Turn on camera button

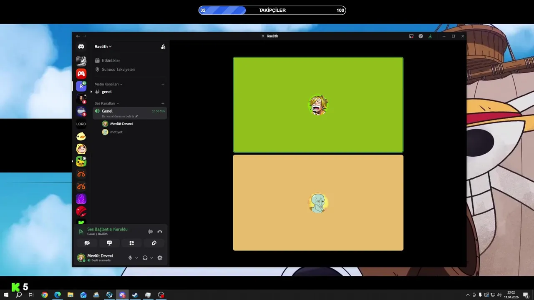click(x=87, y=243)
